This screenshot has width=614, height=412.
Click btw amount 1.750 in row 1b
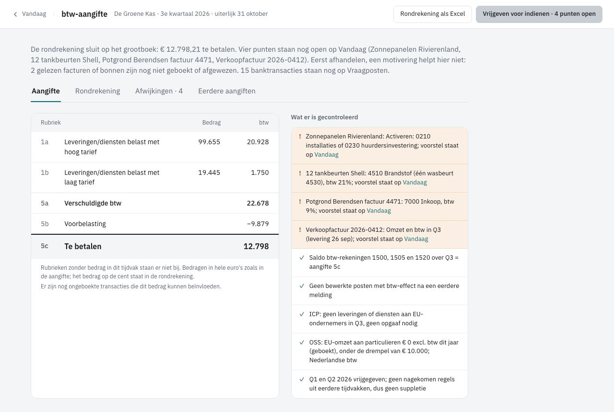pyautogui.click(x=260, y=172)
